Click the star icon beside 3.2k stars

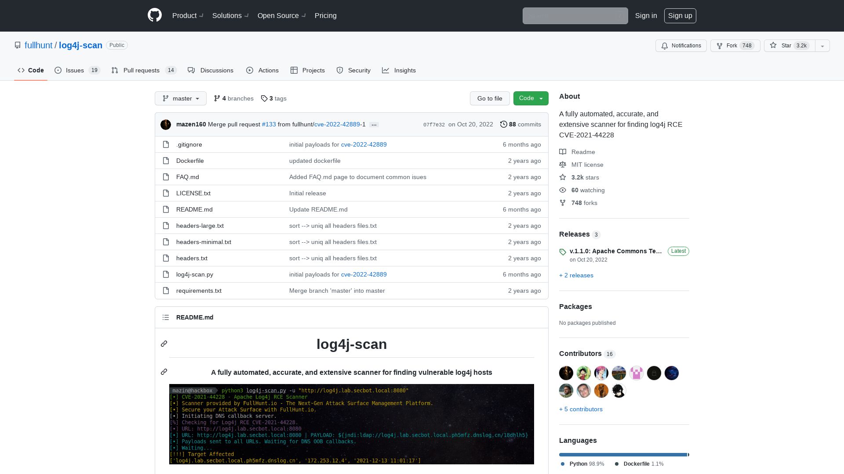pos(563,177)
